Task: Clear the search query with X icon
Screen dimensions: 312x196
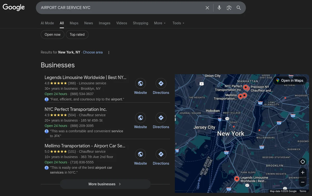Action: (207, 8)
